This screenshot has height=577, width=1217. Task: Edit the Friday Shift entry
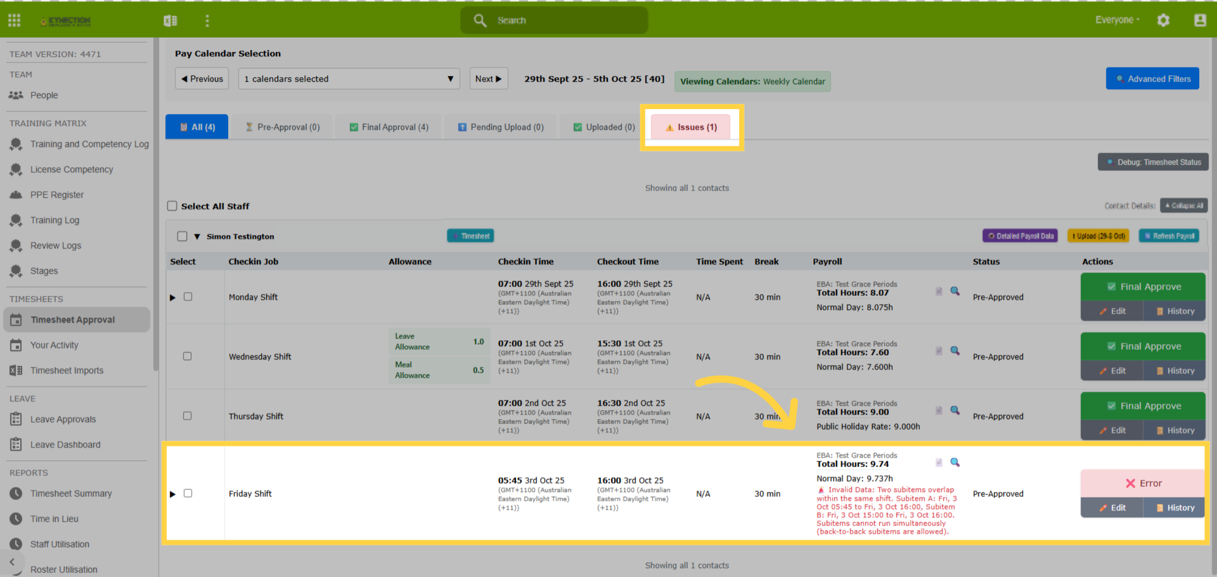[x=1112, y=508]
